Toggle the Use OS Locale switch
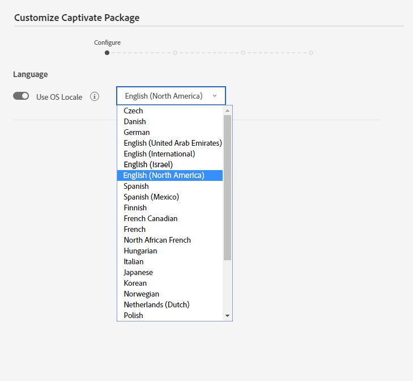This screenshot has height=381, width=413. (x=21, y=96)
